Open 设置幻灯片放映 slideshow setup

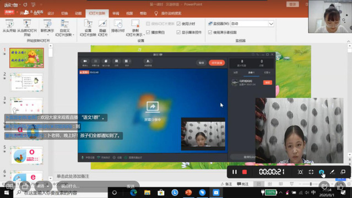(88, 28)
